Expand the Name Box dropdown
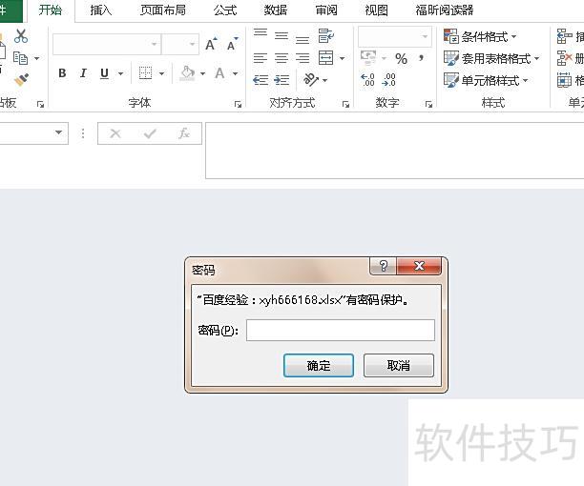584x486 pixels. [58, 132]
